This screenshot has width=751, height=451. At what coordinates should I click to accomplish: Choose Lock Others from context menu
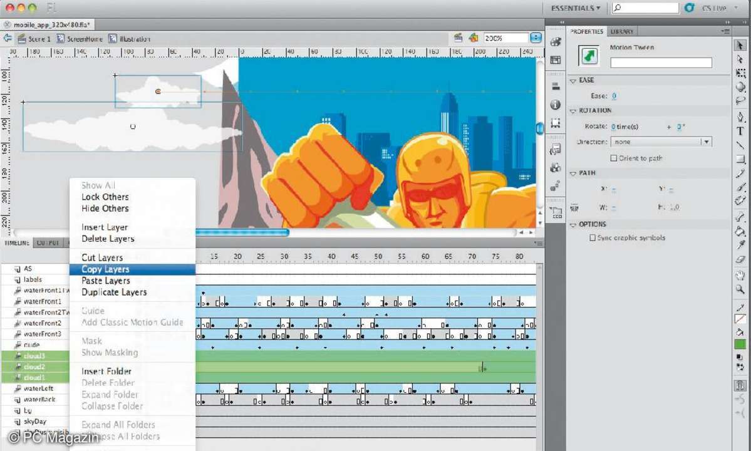(105, 197)
